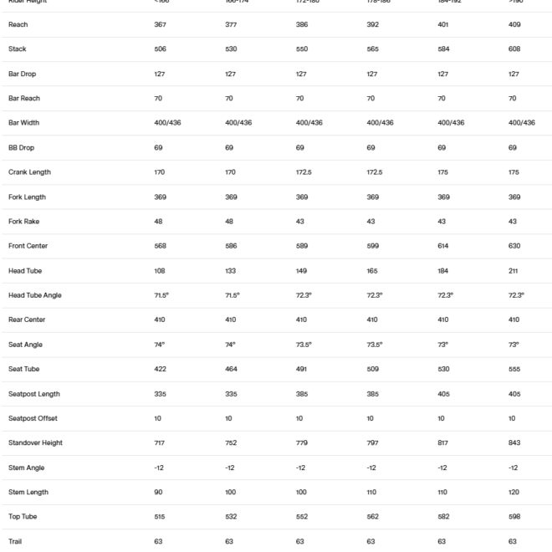Click the Head Tube Angle label

(x=35, y=295)
